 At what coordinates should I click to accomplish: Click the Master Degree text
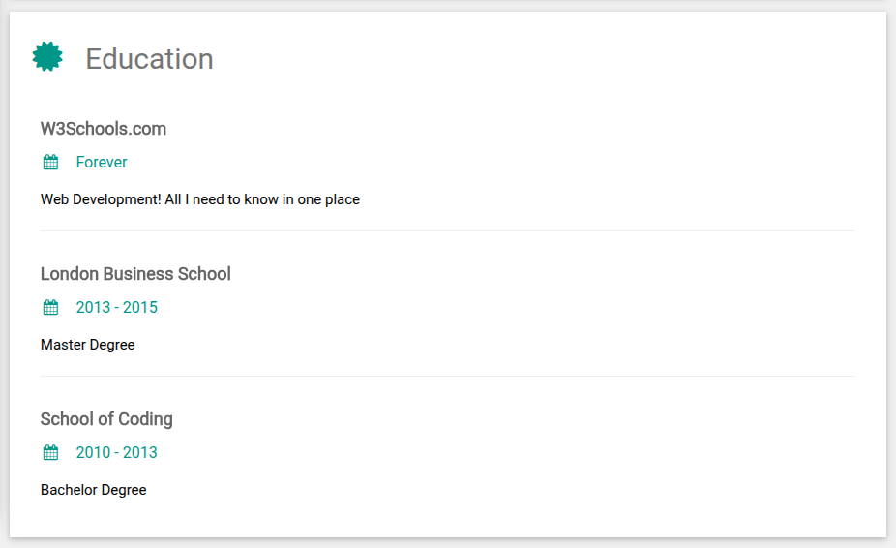coord(88,345)
